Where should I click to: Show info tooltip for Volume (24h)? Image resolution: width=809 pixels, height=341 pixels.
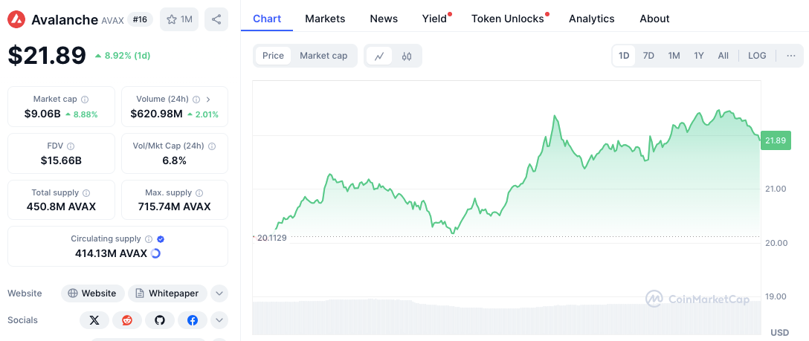[196, 100]
